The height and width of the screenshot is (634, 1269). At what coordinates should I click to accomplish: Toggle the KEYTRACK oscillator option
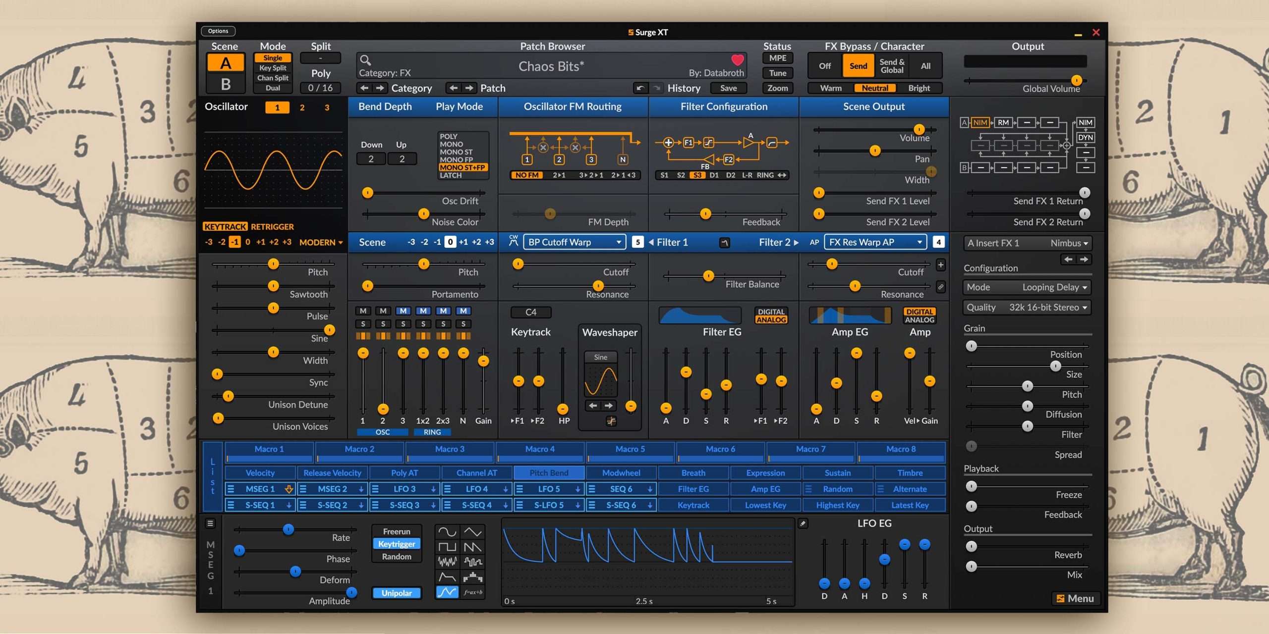click(x=225, y=226)
